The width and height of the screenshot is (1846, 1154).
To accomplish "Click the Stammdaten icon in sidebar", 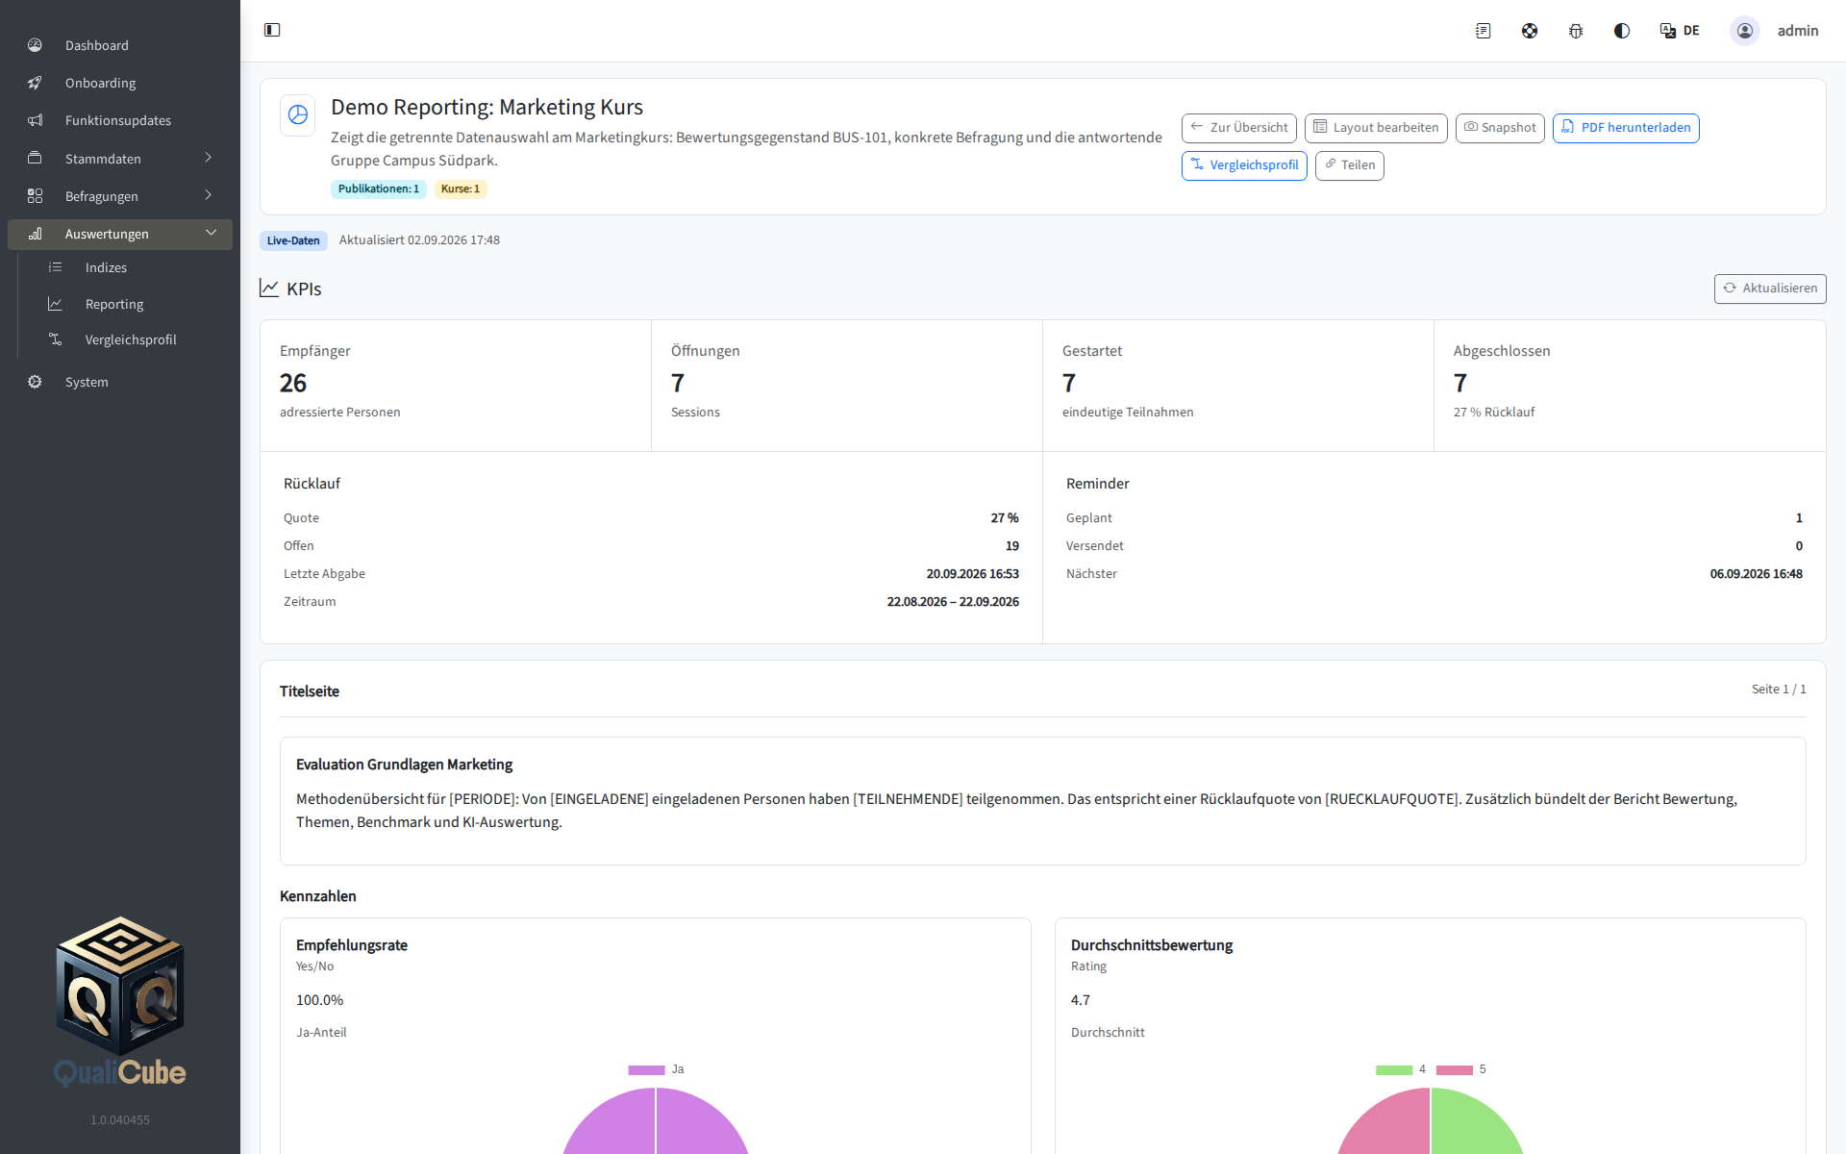I will tap(35, 158).
